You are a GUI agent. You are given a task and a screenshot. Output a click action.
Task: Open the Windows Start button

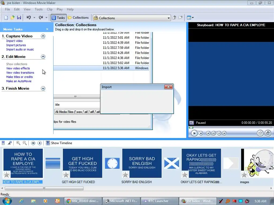click(7, 201)
